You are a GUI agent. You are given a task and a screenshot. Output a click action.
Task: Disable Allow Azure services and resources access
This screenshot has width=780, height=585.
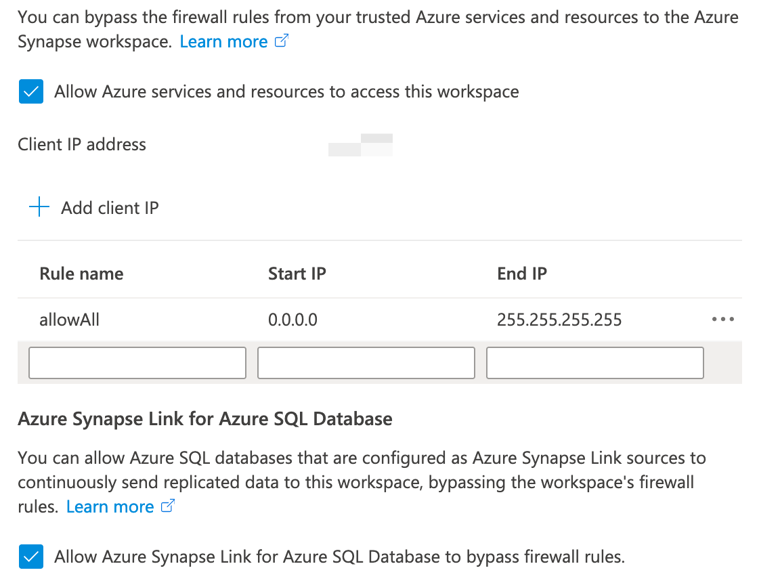click(x=30, y=91)
